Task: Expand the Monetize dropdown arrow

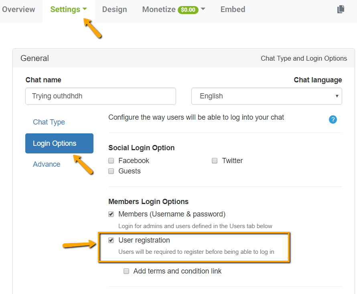Action: [203, 9]
